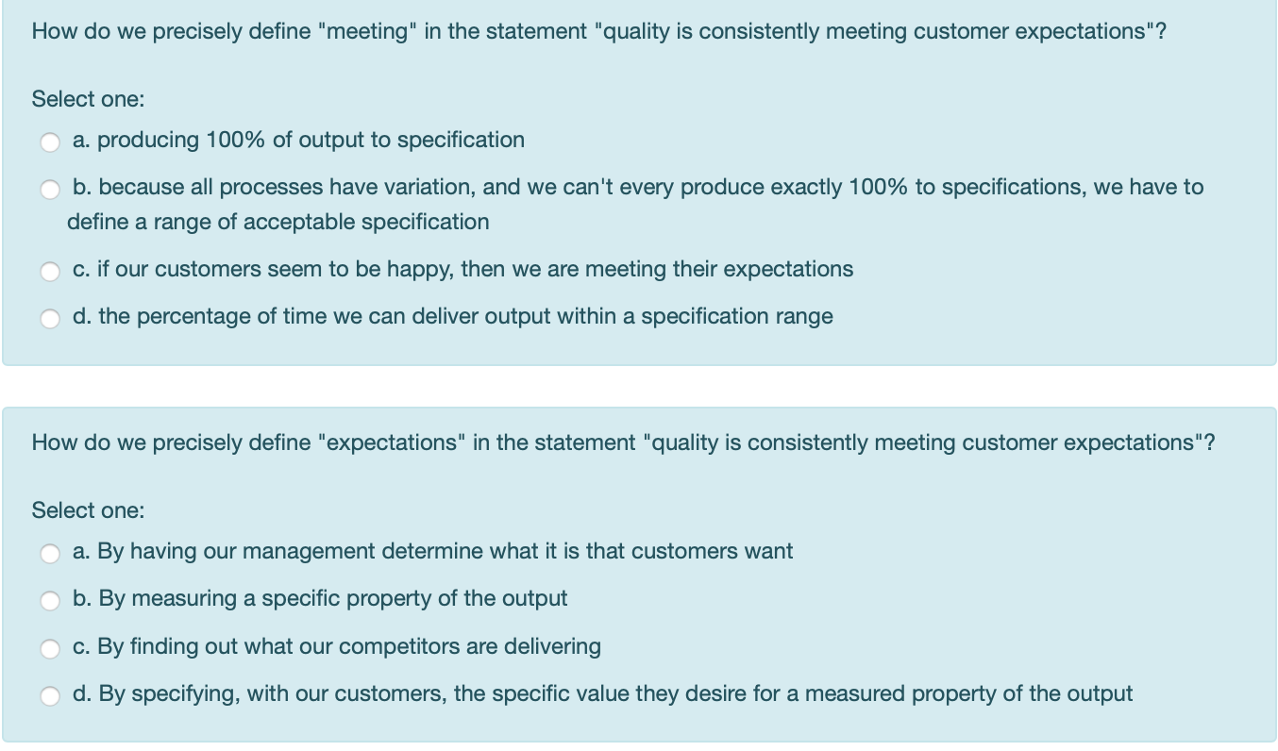Click the radio beside management determines customer wants

(50, 554)
